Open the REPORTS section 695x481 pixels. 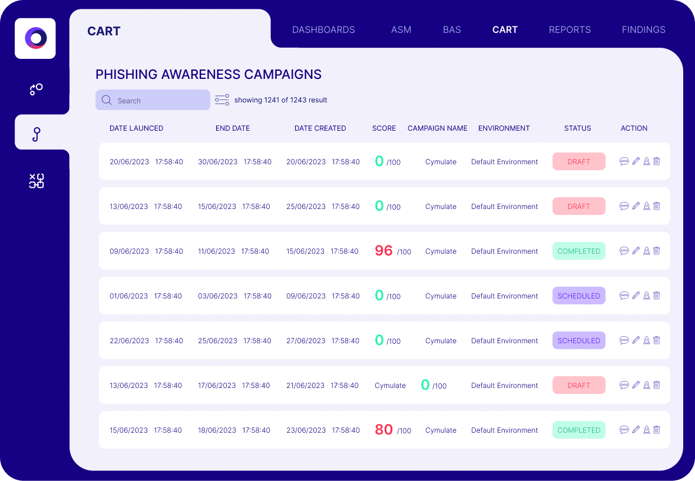click(x=570, y=29)
